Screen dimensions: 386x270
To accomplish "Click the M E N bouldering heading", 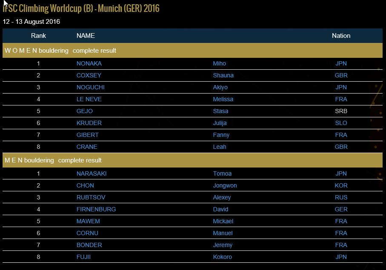I will pyautogui.click(x=29, y=160).
